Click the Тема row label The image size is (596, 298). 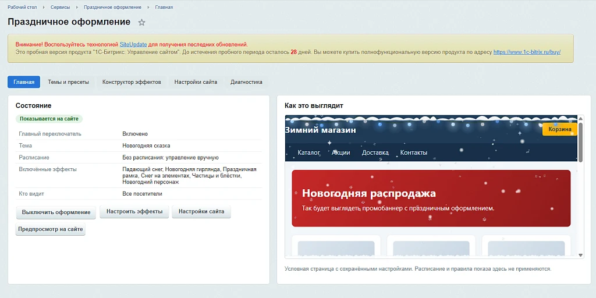click(x=26, y=146)
